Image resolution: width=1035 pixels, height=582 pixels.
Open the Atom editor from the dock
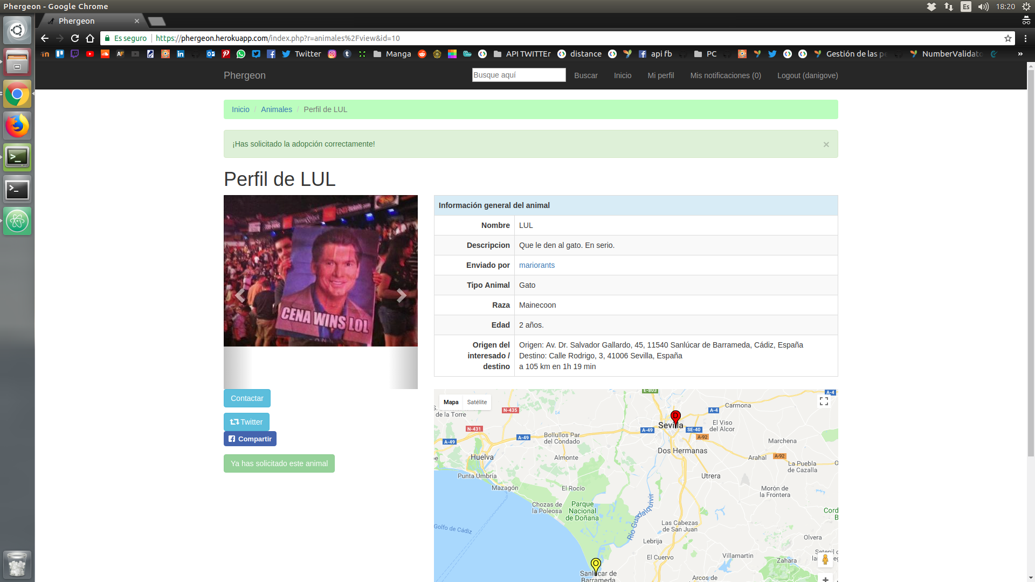[x=17, y=221]
